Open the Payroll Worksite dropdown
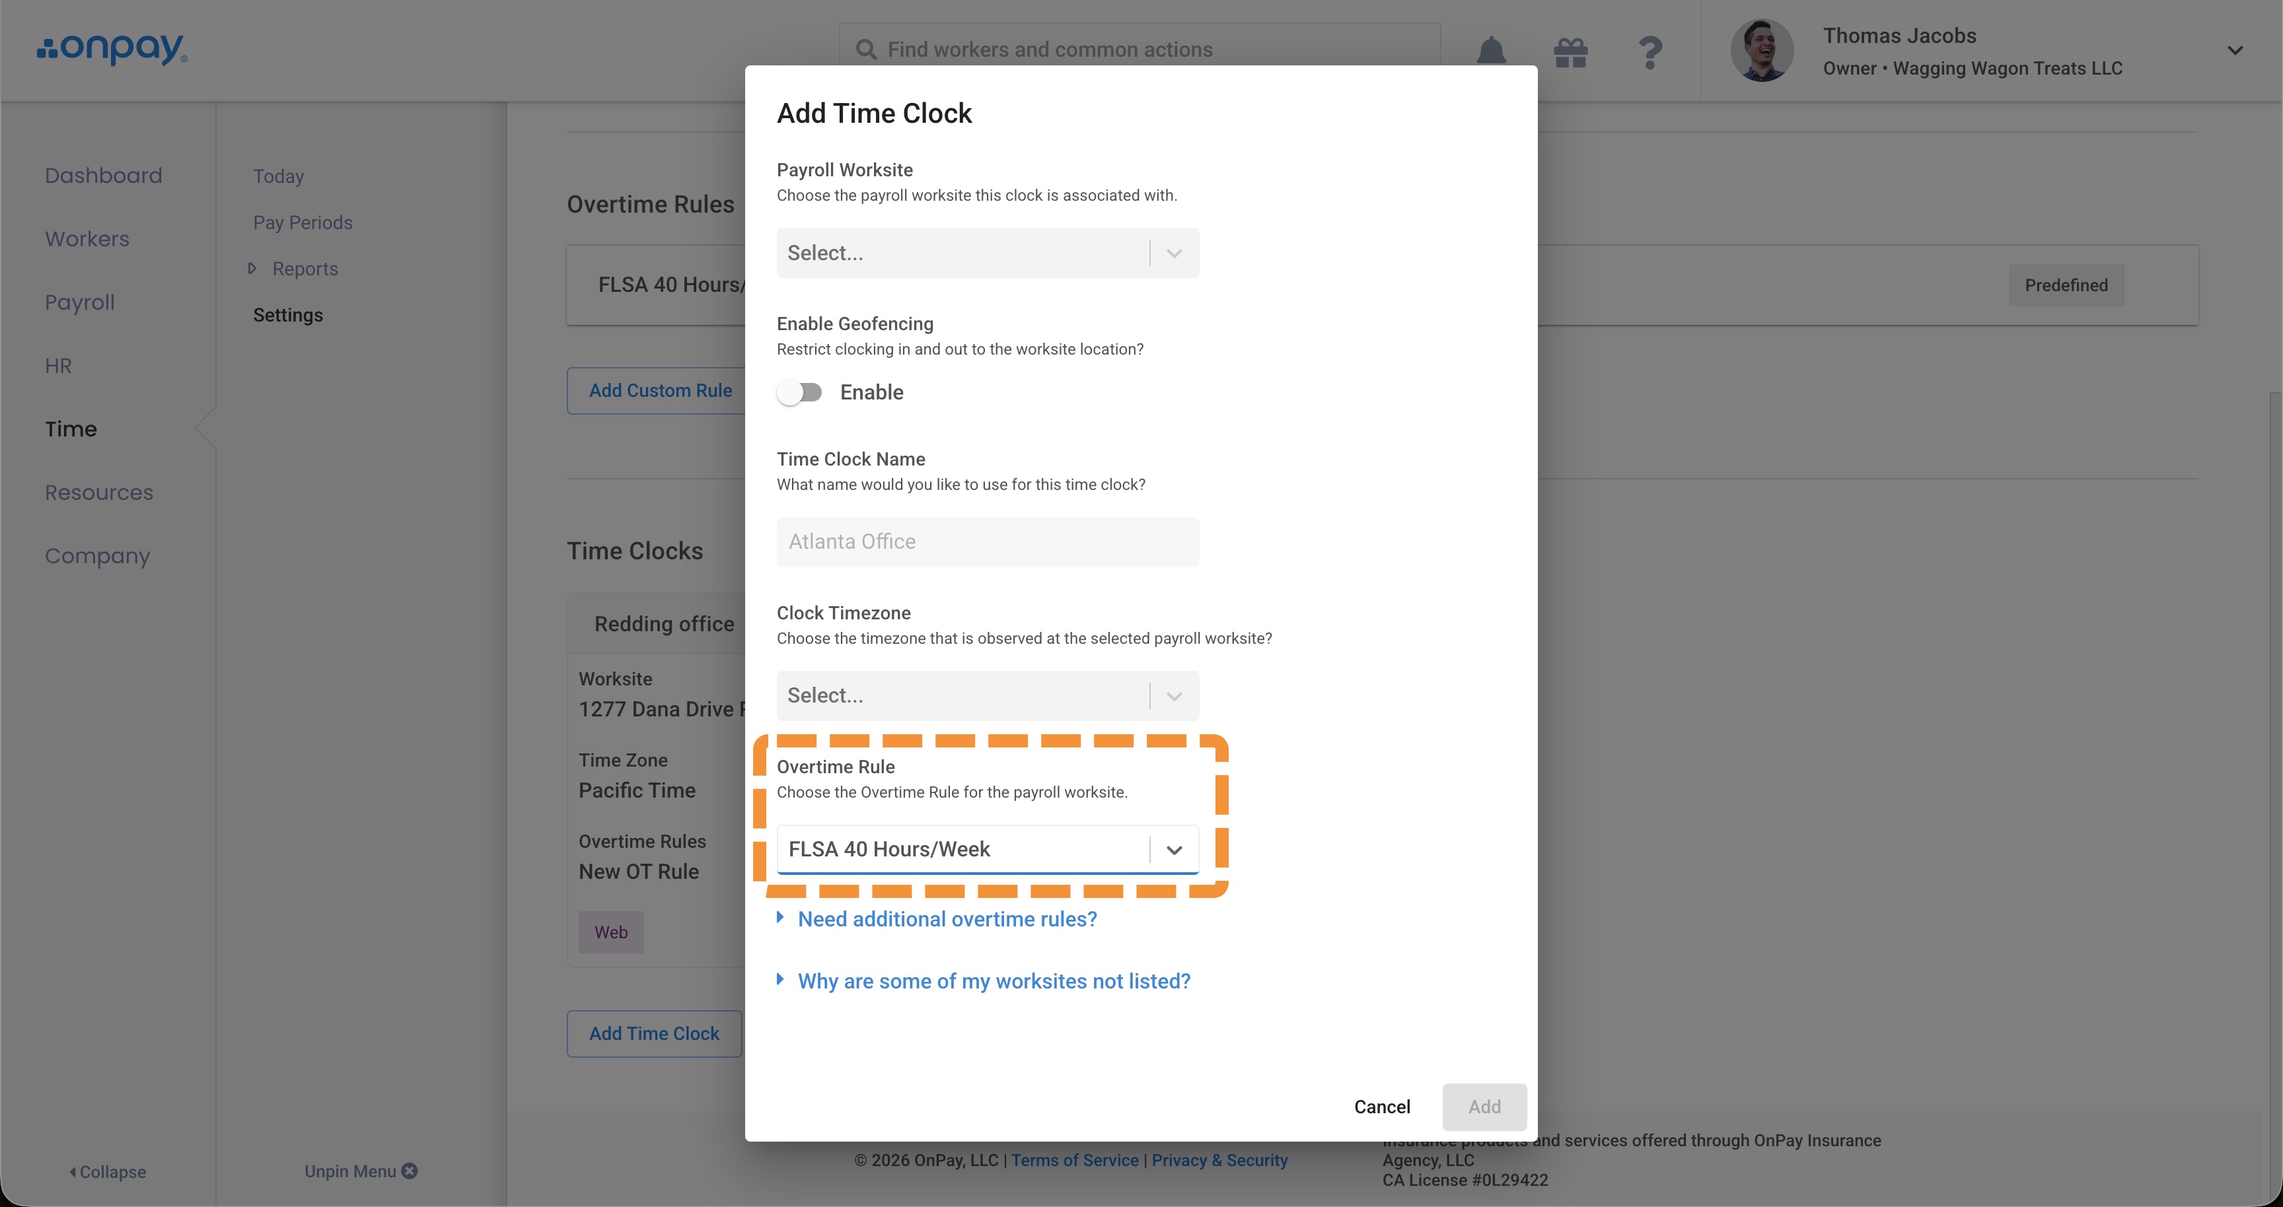 click(988, 254)
